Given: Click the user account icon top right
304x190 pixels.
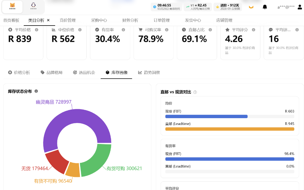Looking at the screenshot, I should (x=300, y=7).
